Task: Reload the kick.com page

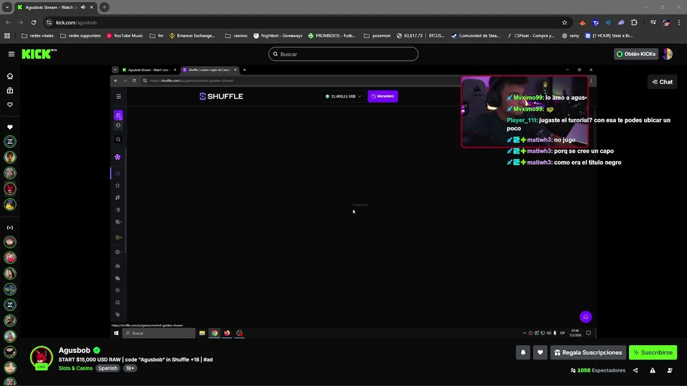Action: click(33, 23)
